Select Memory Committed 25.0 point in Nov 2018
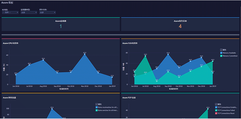 191,71
